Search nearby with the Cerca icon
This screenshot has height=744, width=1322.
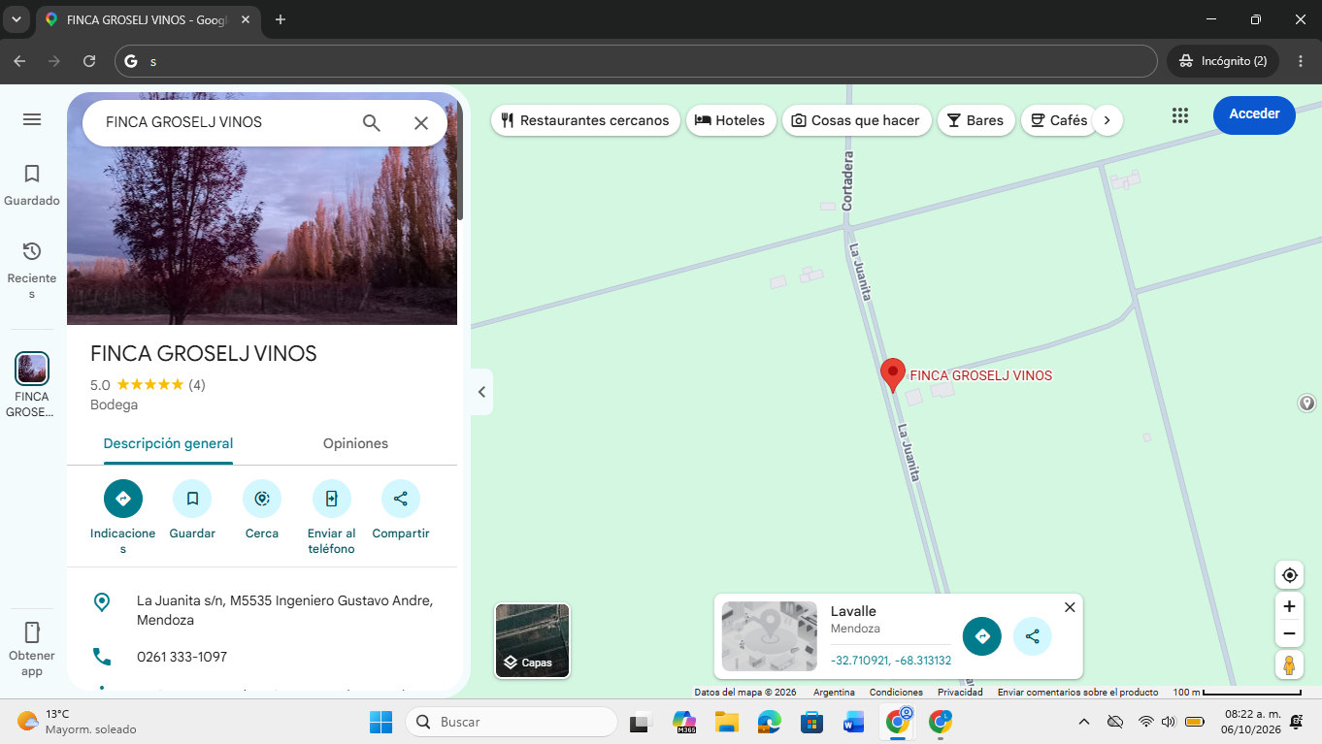click(x=262, y=499)
